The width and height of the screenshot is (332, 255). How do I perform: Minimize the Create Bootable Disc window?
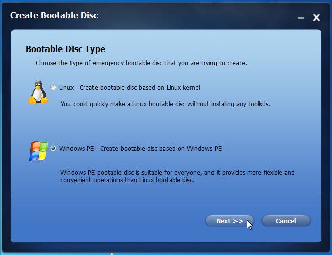coord(301,18)
